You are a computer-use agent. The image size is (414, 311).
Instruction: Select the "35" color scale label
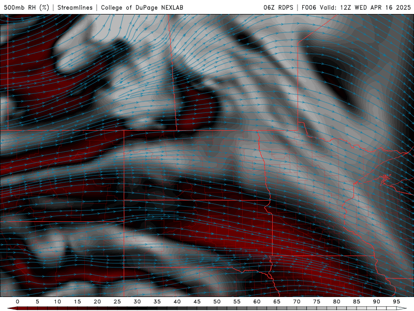(x=157, y=302)
